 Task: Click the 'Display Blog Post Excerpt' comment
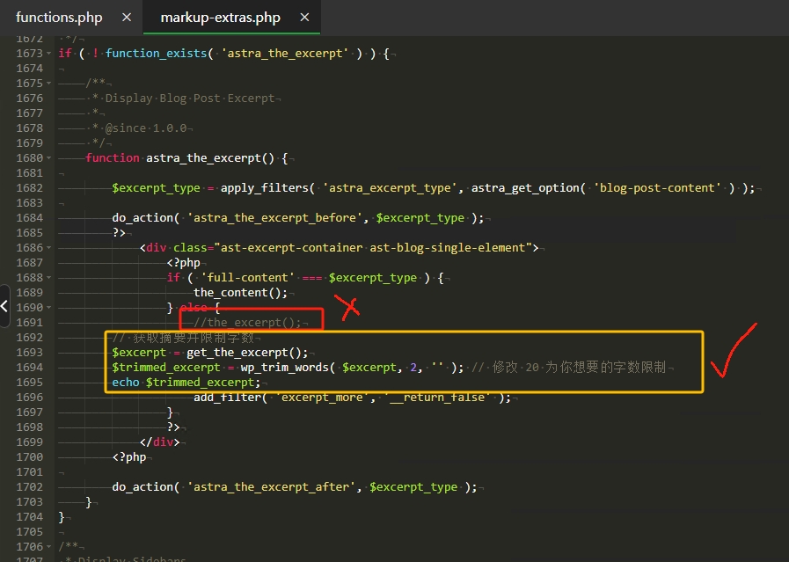(x=190, y=99)
